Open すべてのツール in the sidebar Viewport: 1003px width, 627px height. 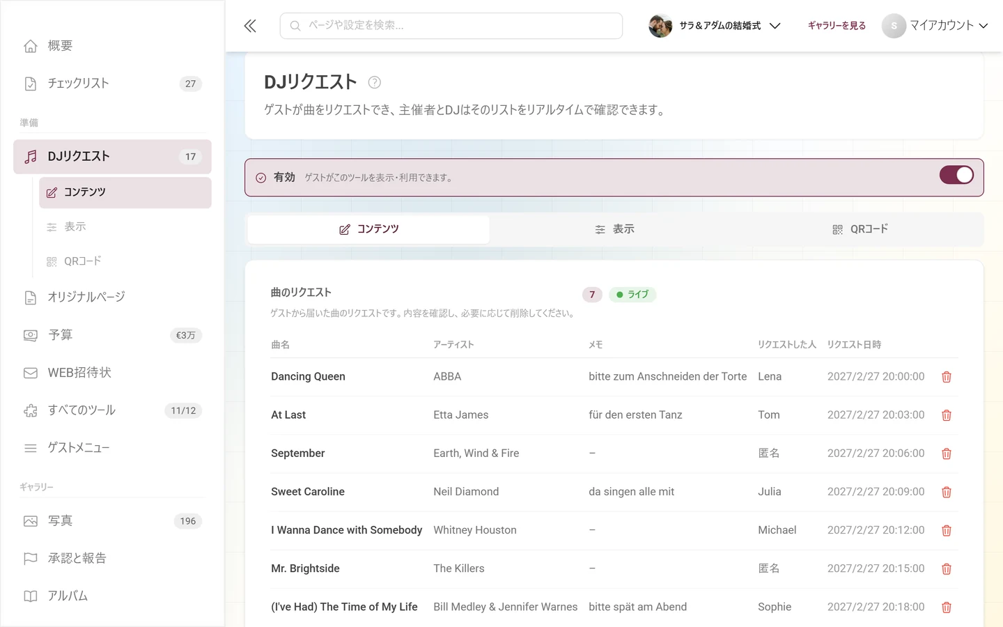[112, 410]
